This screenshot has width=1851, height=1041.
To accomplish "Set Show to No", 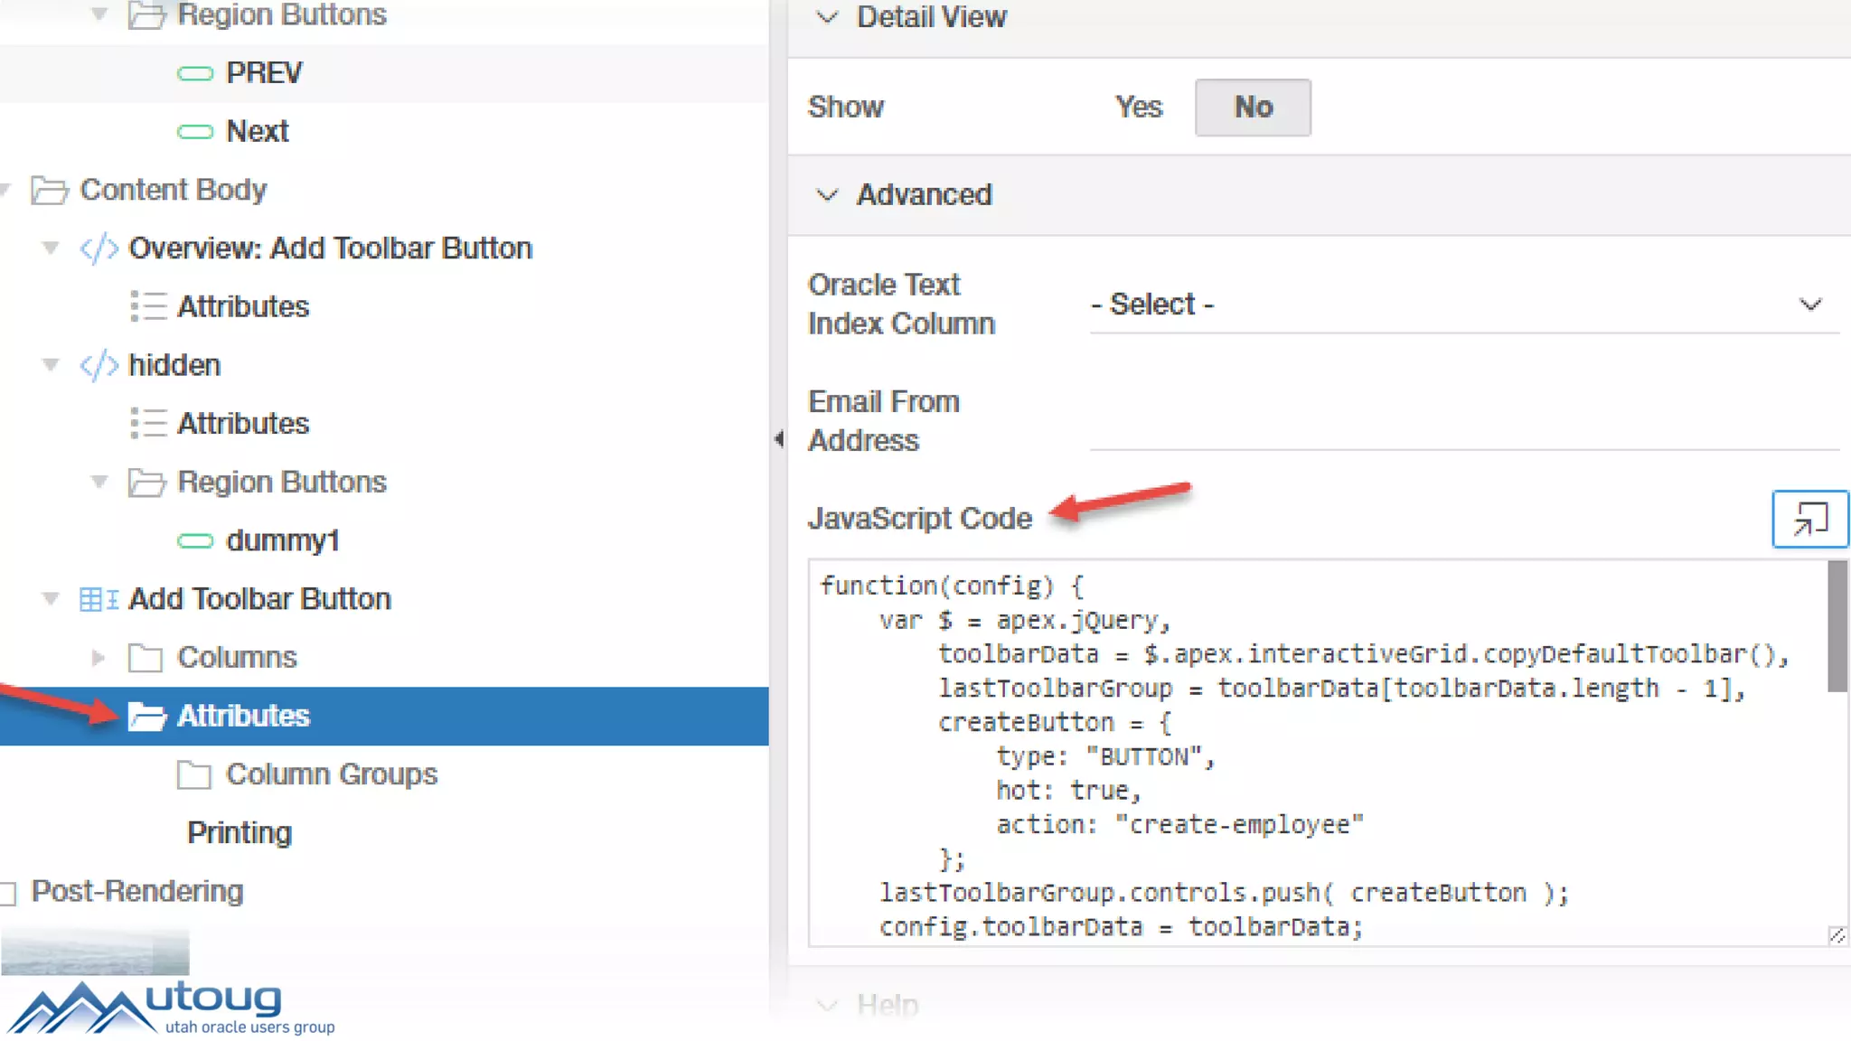I will 1253,108.
